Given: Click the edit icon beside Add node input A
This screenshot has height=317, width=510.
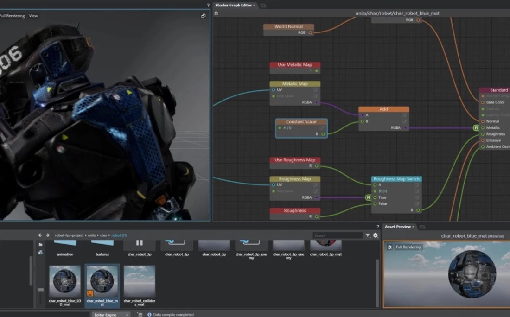Looking at the screenshot, I should pos(404,115).
